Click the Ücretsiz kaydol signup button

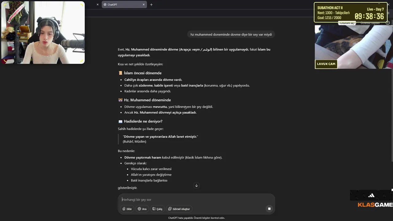coord(370,23)
